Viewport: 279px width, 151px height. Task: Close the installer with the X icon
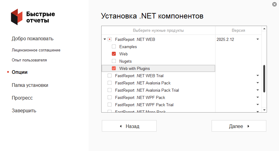(274, 4)
